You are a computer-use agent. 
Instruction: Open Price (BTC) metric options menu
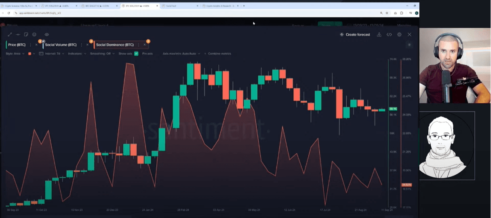point(30,45)
